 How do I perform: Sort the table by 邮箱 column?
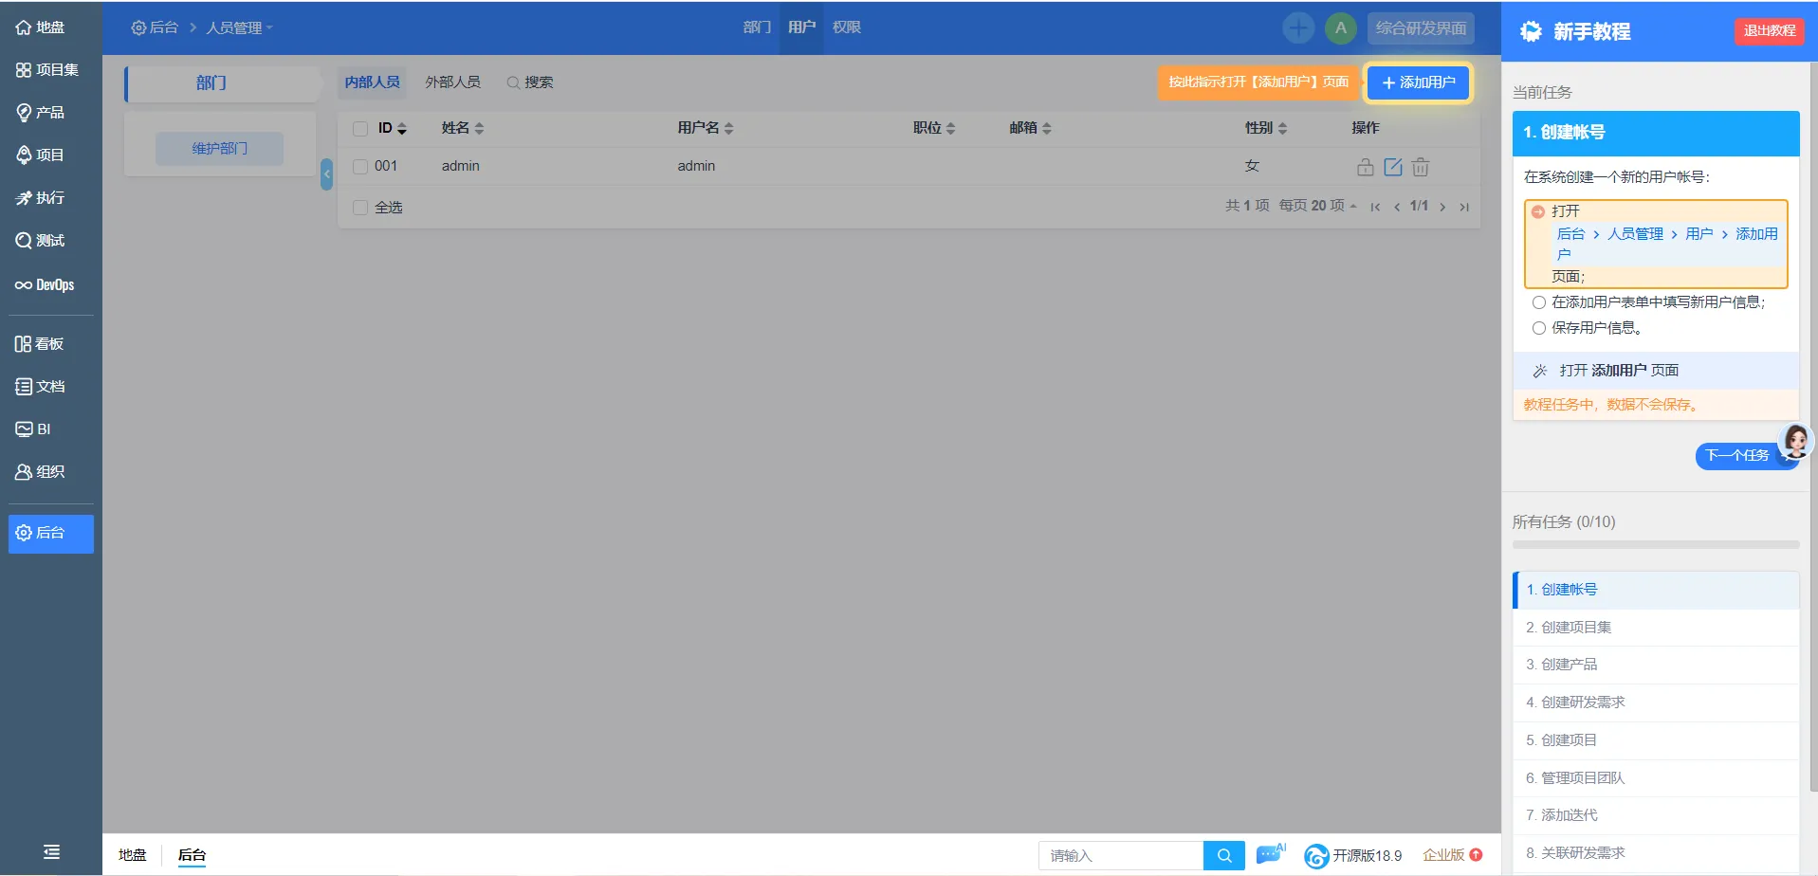click(1030, 128)
